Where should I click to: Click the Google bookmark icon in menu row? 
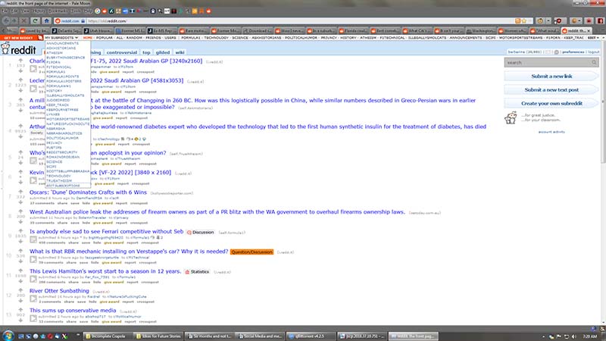click(x=98, y=11)
